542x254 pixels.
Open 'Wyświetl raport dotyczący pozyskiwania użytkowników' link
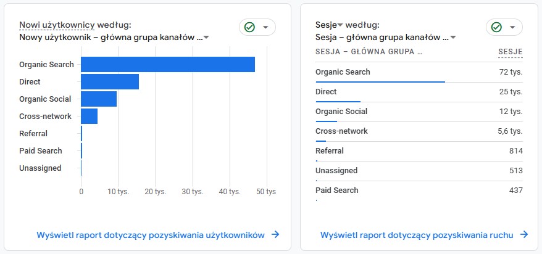coord(151,235)
